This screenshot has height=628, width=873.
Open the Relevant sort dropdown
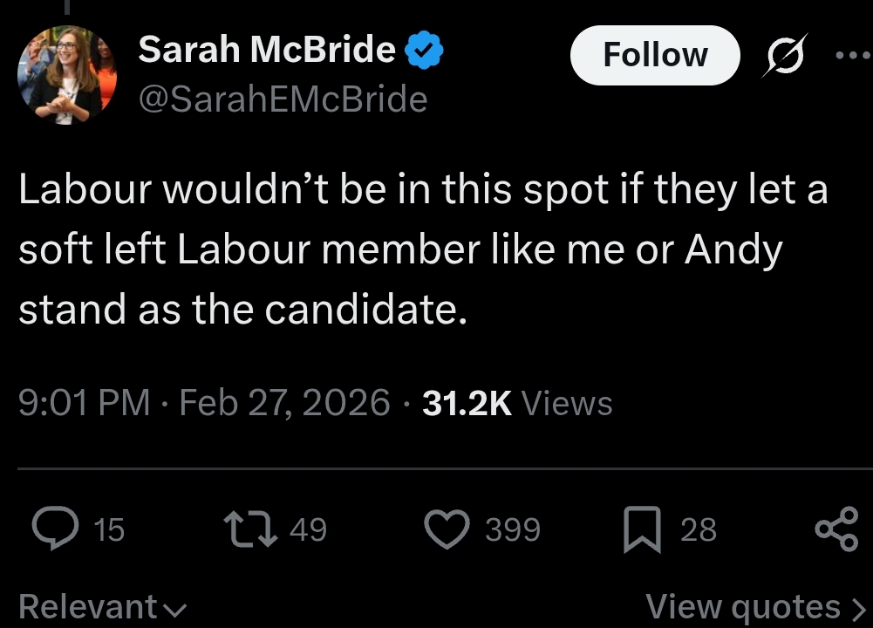coord(102,607)
